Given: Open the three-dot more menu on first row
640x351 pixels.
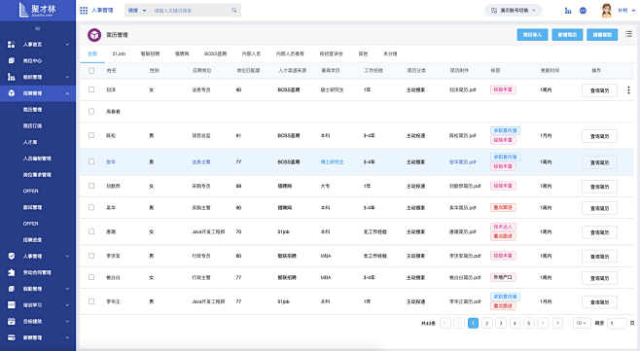Looking at the screenshot, I should pyautogui.click(x=628, y=89).
